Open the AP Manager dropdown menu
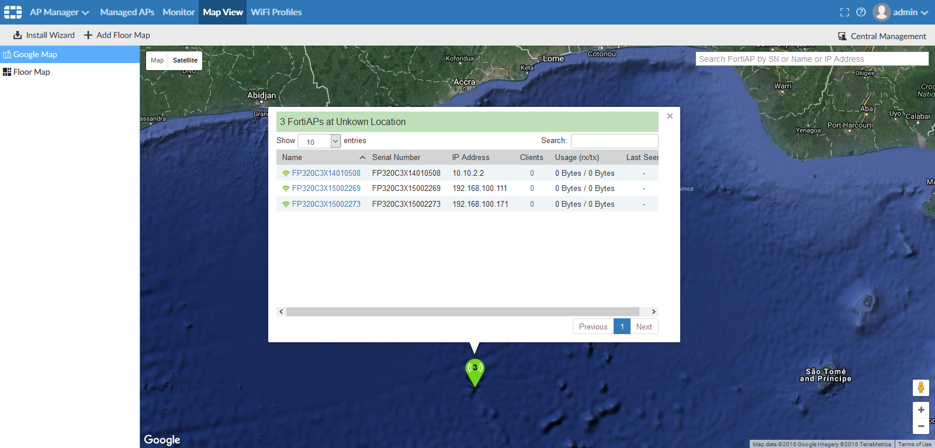Image resolution: width=935 pixels, height=448 pixels. point(60,12)
